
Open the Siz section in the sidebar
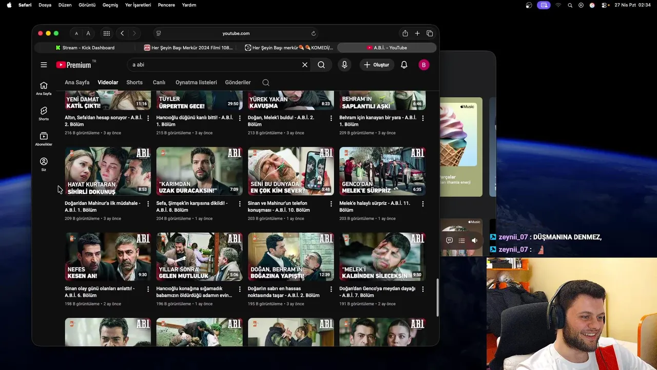coord(44,164)
